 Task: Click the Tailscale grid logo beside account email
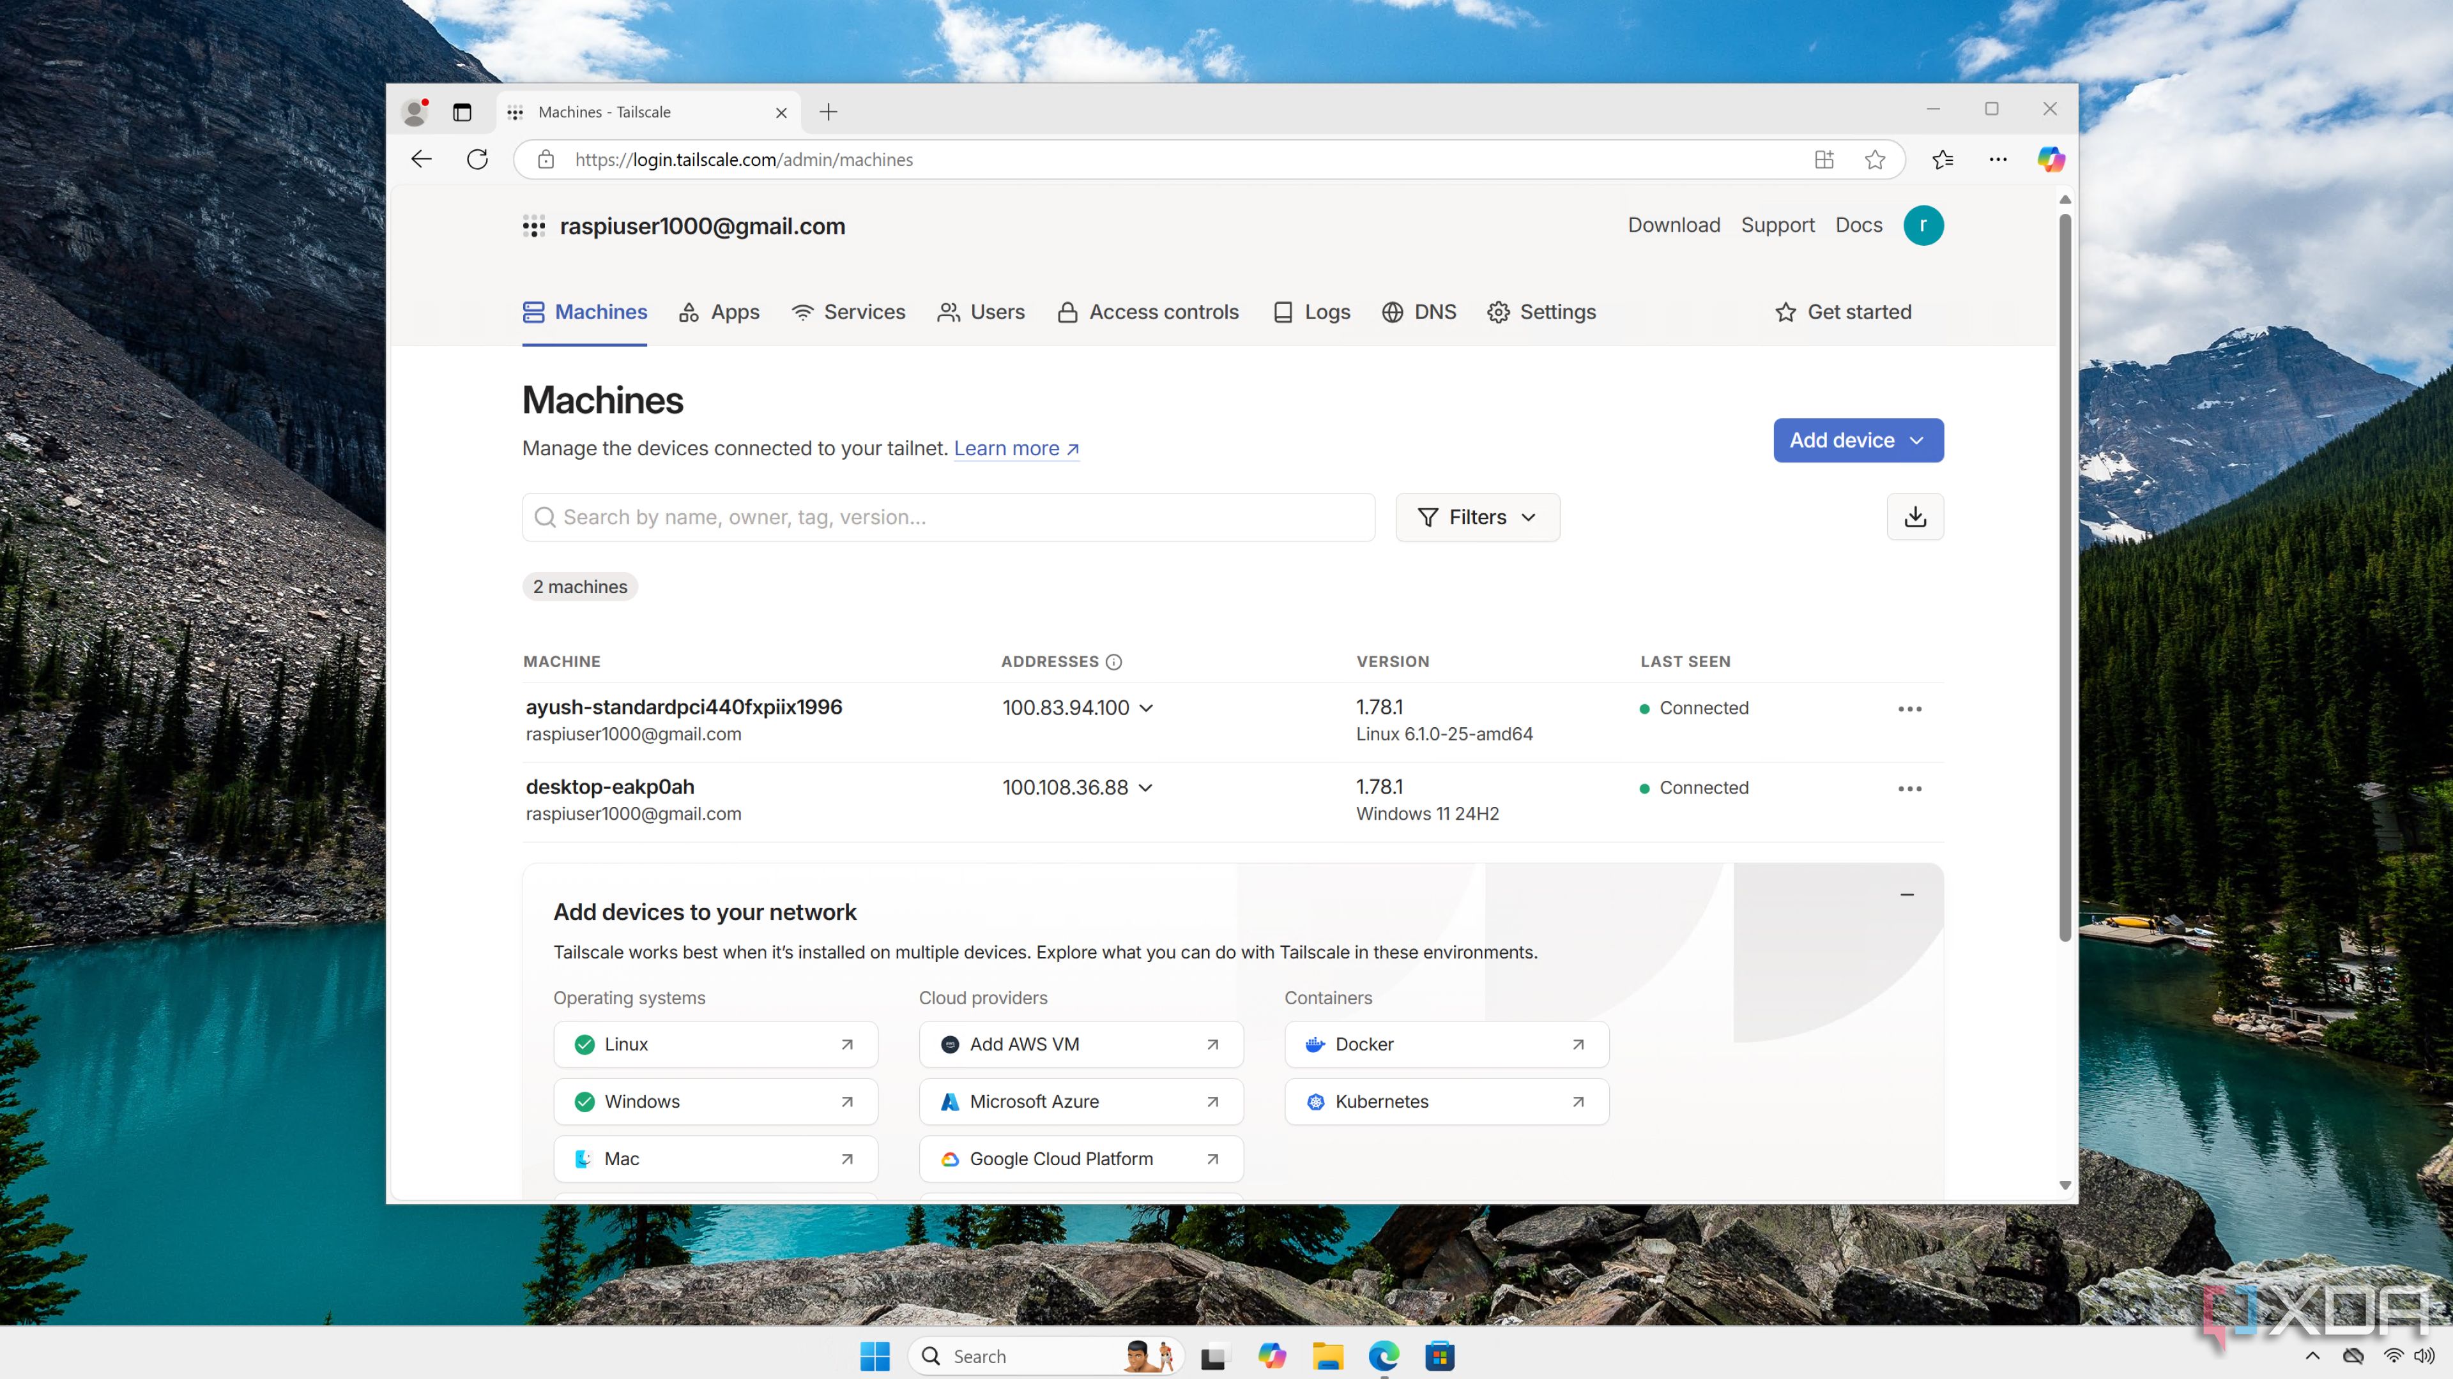533,227
